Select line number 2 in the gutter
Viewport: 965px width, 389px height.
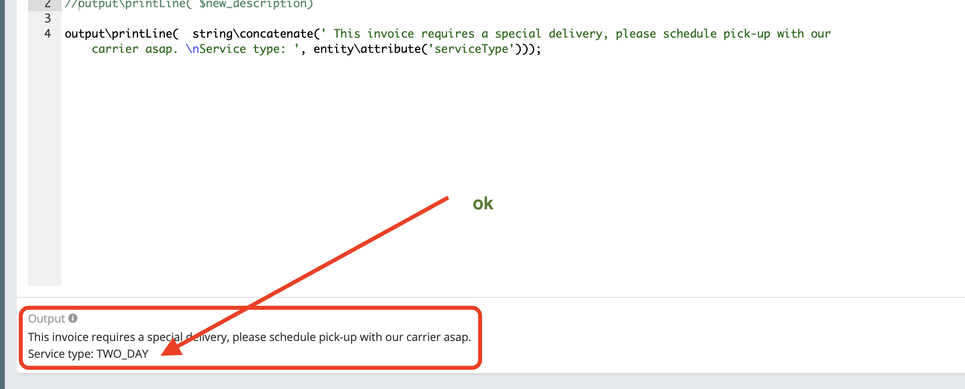(48, 4)
